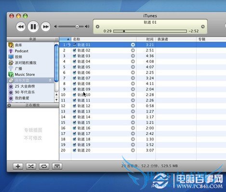Select the 音乐光盘 audio CD source
226x192 pixels.
pyautogui.click(x=31, y=80)
